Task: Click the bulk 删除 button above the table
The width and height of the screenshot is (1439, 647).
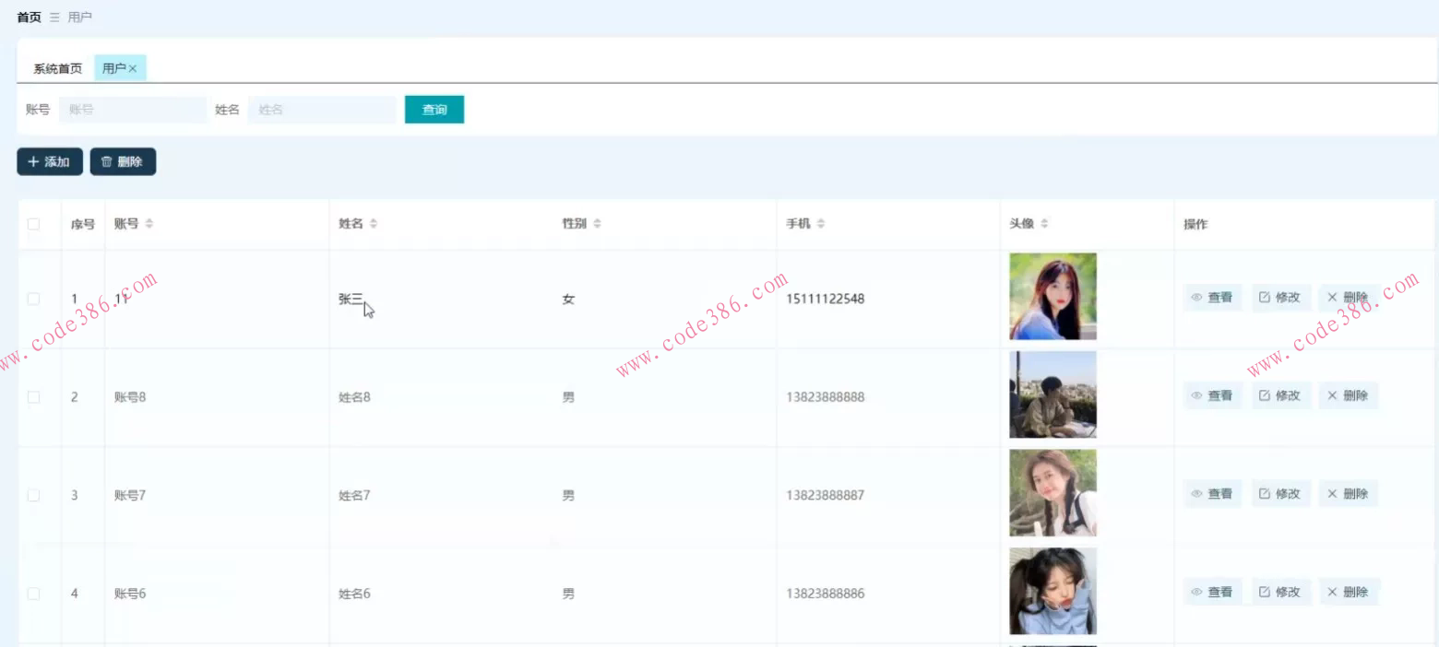Action: [x=123, y=161]
